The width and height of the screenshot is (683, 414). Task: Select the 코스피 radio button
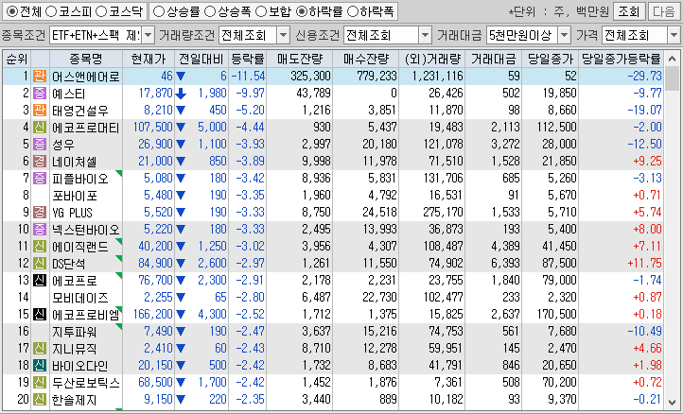pyautogui.click(x=51, y=11)
